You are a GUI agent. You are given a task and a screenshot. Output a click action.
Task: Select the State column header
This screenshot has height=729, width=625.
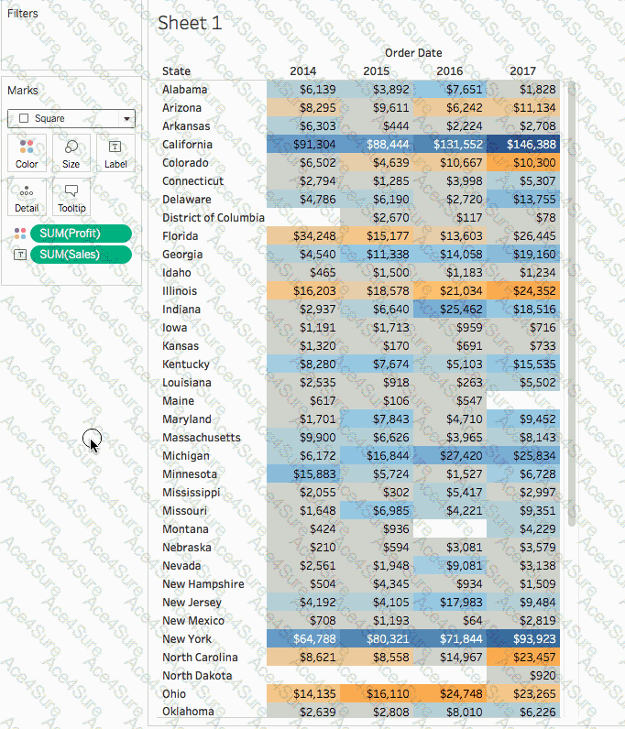(177, 71)
